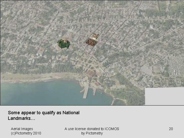
Task: Click the heading 'Some appear to qualify as National Landmarks…'
Action: [44, 116]
